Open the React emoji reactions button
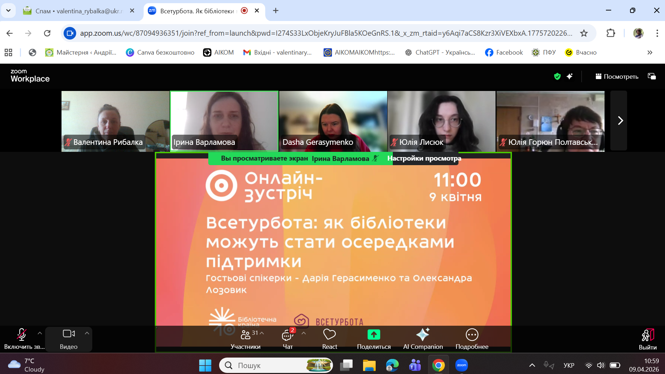The width and height of the screenshot is (665, 374). pos(329,335)
